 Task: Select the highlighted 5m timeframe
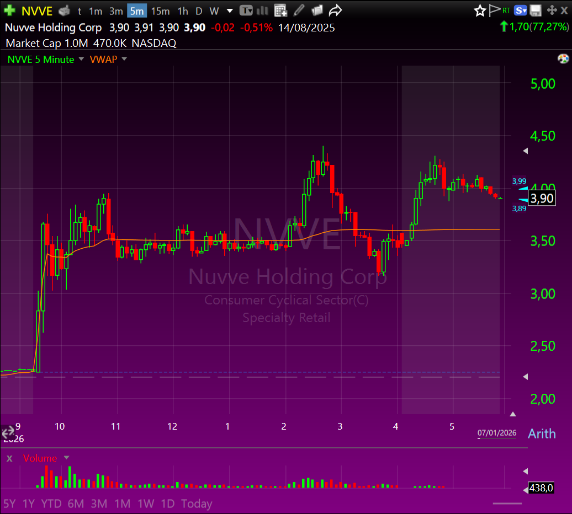[137, 11]
